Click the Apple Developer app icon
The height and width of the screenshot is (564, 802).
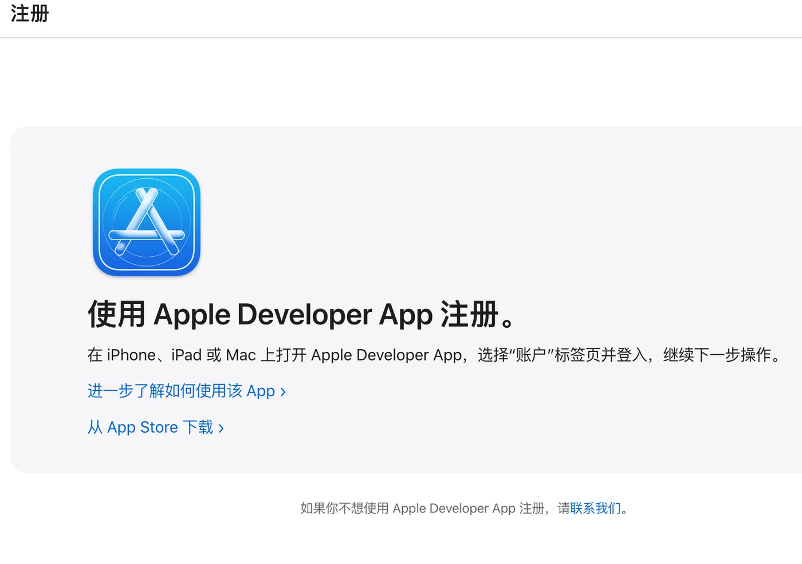coord(147,222)
